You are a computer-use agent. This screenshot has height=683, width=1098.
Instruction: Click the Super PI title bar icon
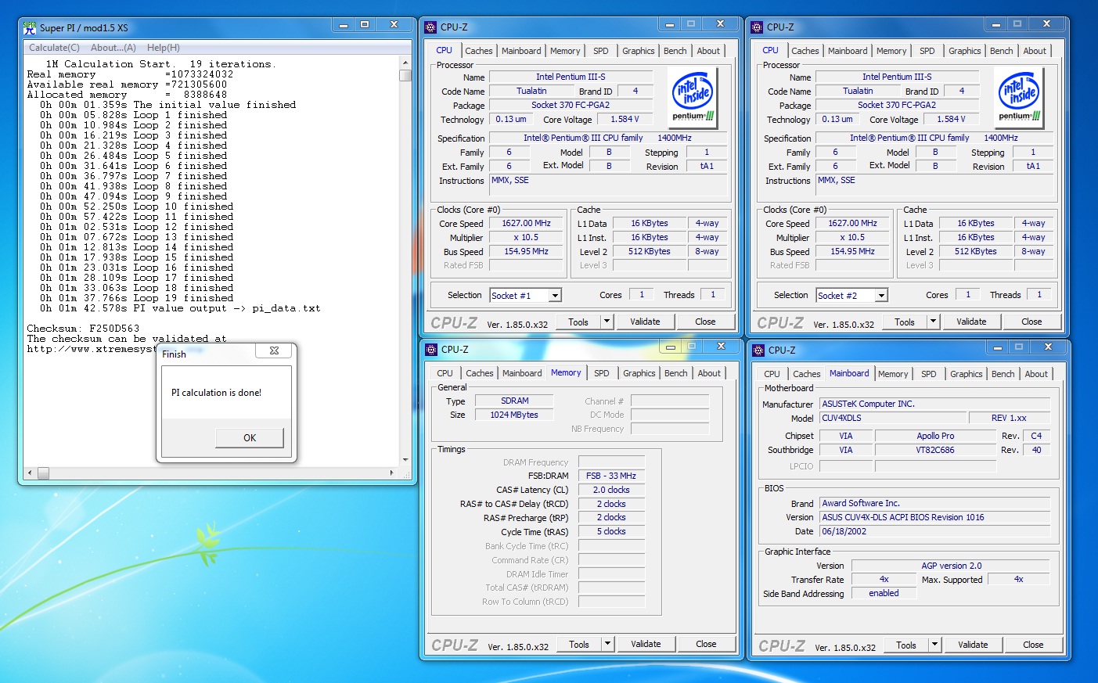(30, 27)
